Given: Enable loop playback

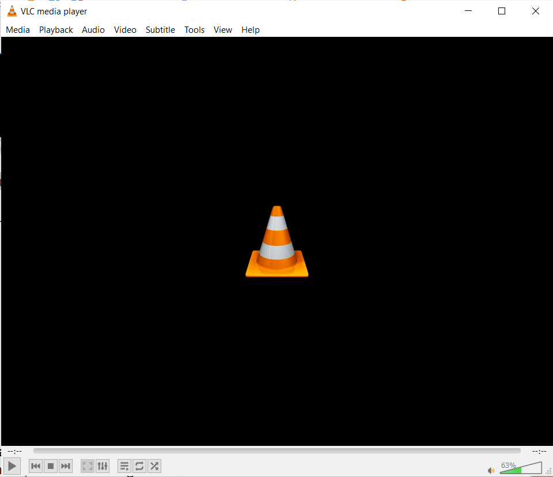Looking at the screenshot, I should 139,466.
